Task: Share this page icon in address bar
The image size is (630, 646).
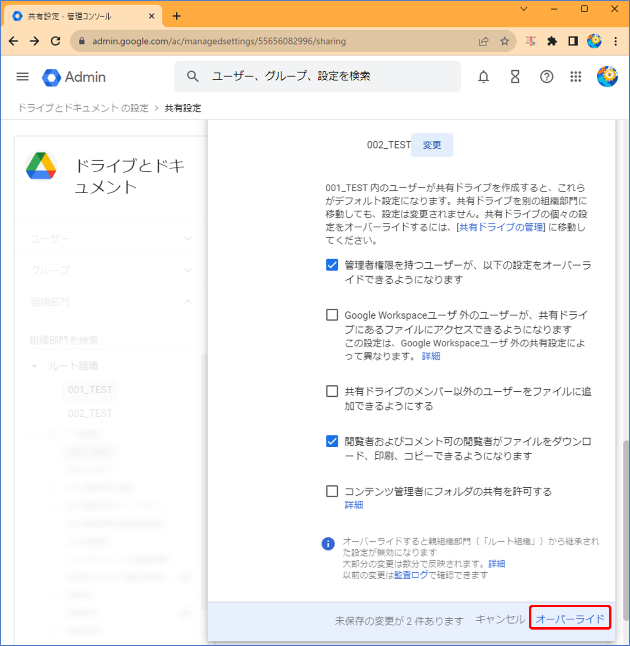Action: 483,41
